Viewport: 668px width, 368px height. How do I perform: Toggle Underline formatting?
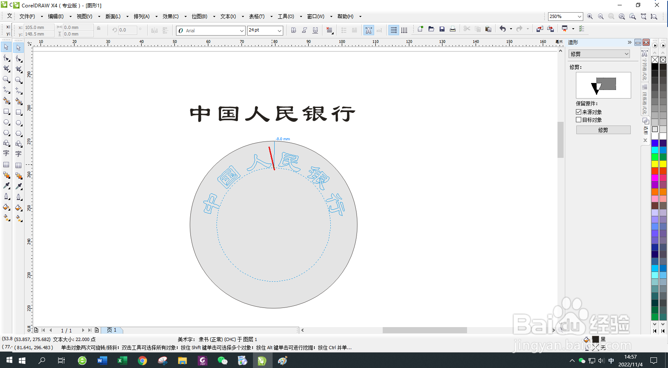[x=315, y=30]
